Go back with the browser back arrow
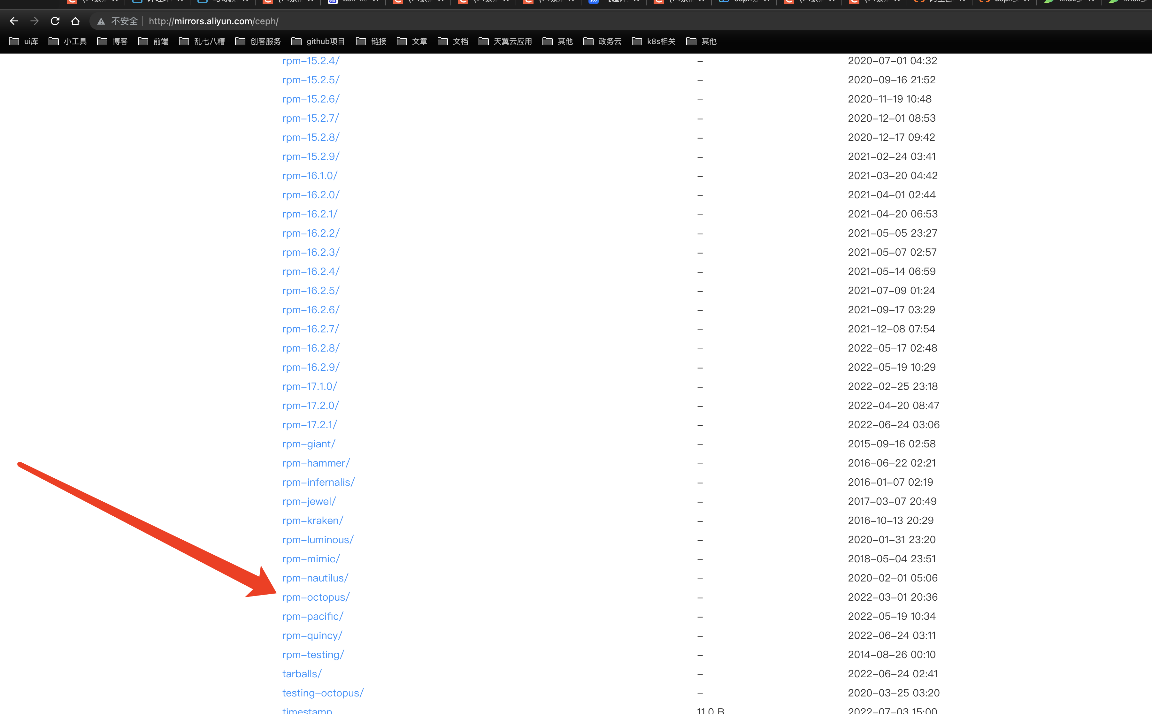 coord(14,21)
